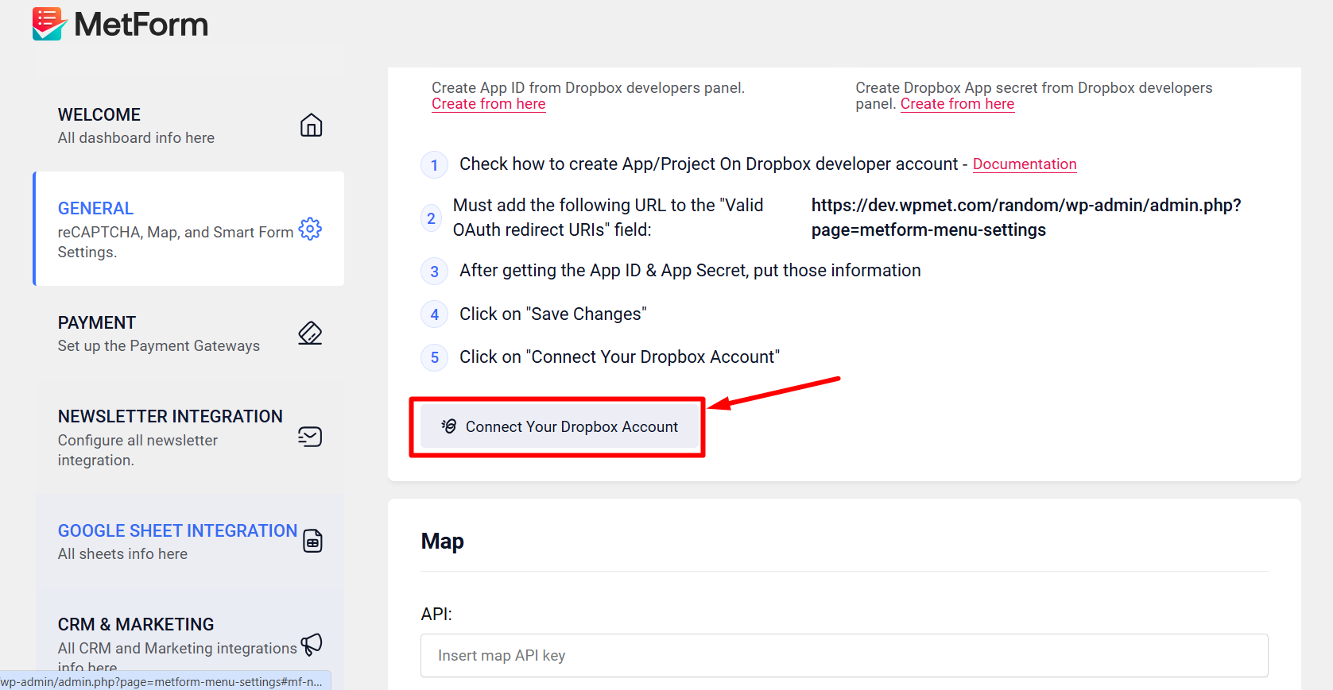Select the GENERAL settings tab

[190, 229]
